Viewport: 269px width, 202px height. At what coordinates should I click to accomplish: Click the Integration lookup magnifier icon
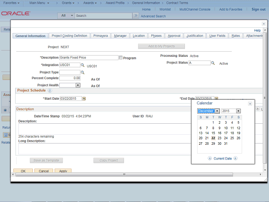[x=83, y=66]
